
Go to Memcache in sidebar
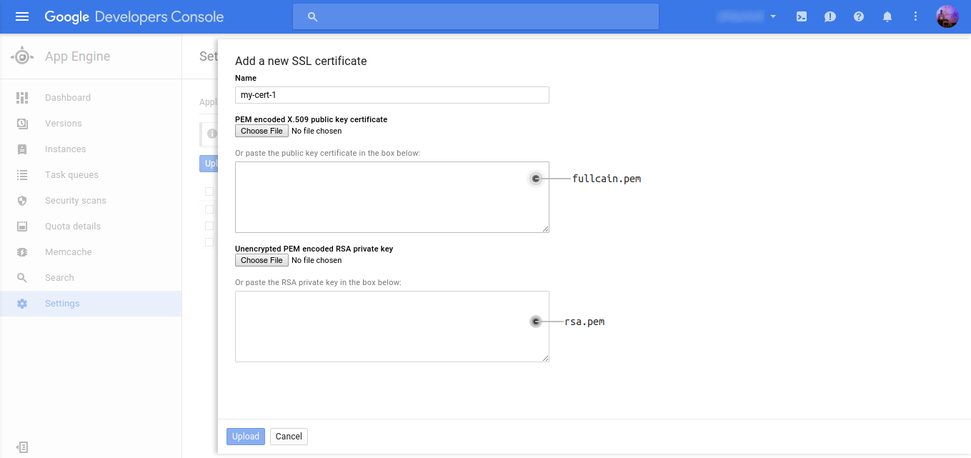(x=91, y=252)
